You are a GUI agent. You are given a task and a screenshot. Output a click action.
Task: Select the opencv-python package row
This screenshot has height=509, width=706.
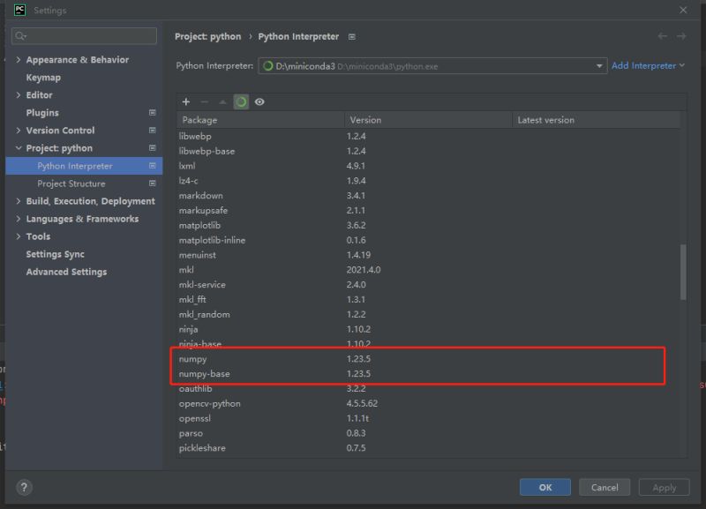coord(428,403)
